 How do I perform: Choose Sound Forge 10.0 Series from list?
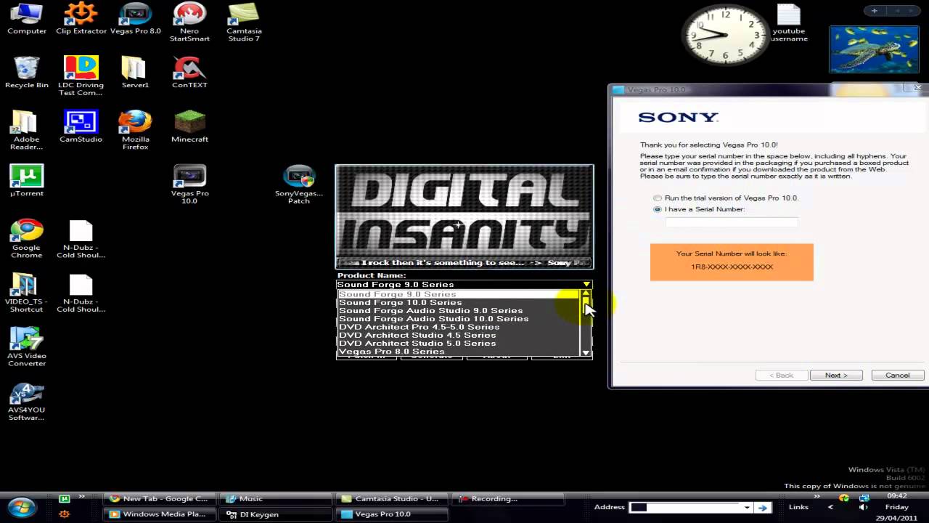tap(458, 302)
